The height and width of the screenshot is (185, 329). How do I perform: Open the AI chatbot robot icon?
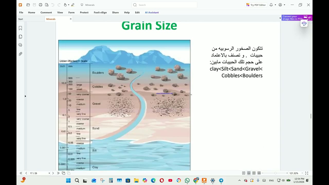click(304, 23)
